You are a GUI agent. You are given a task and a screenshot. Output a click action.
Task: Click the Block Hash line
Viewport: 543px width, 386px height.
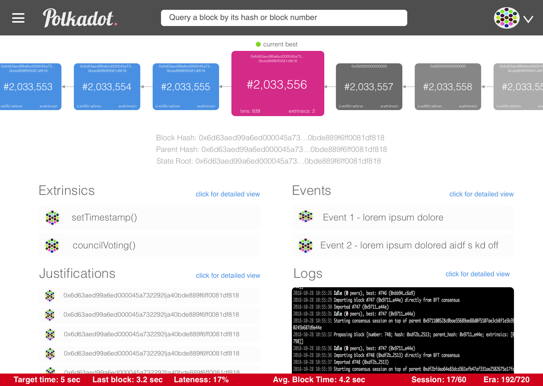[x=270, y=138]
